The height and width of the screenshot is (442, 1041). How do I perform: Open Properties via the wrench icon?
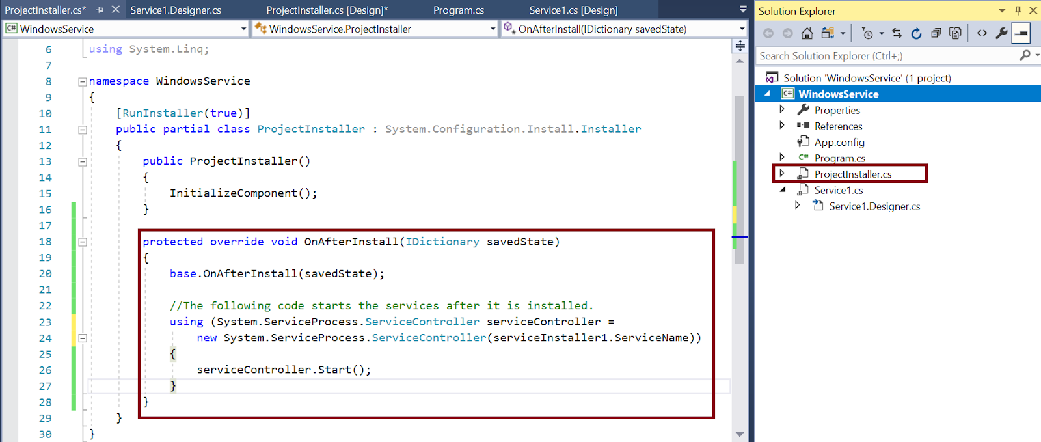(1002, 33)
